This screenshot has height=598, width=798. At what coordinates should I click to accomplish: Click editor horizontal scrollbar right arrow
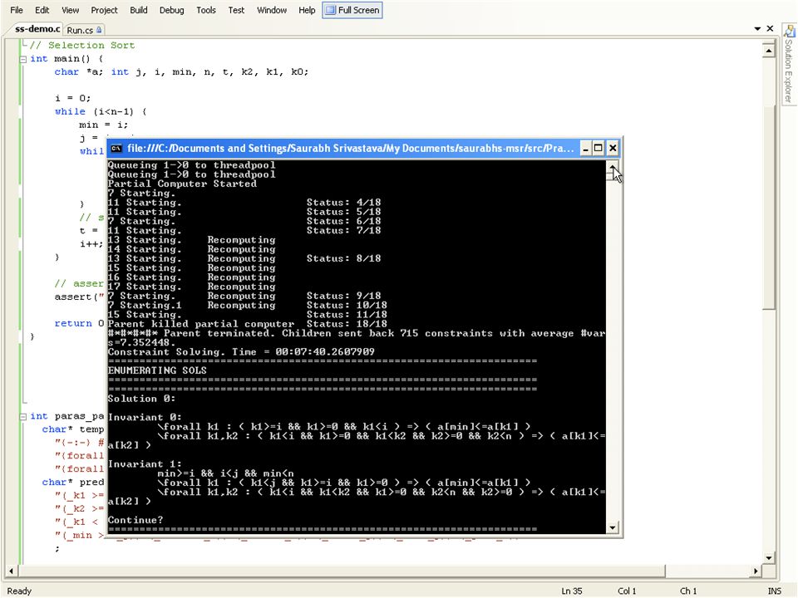[x=756, y=571]
